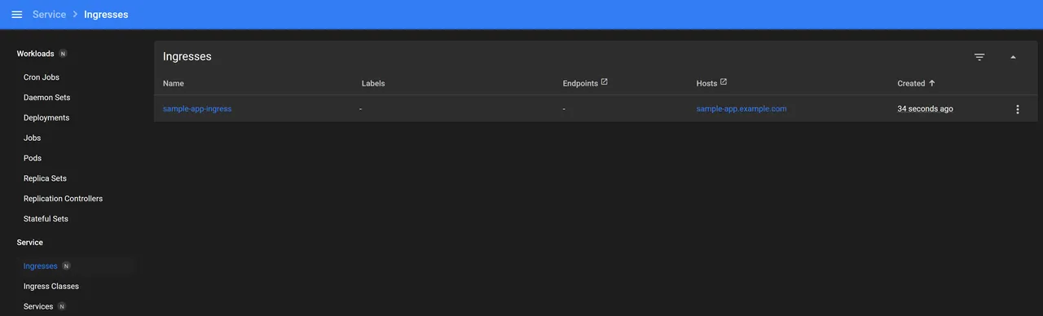Open the Workloads sidebar section

tap(35, 54)
